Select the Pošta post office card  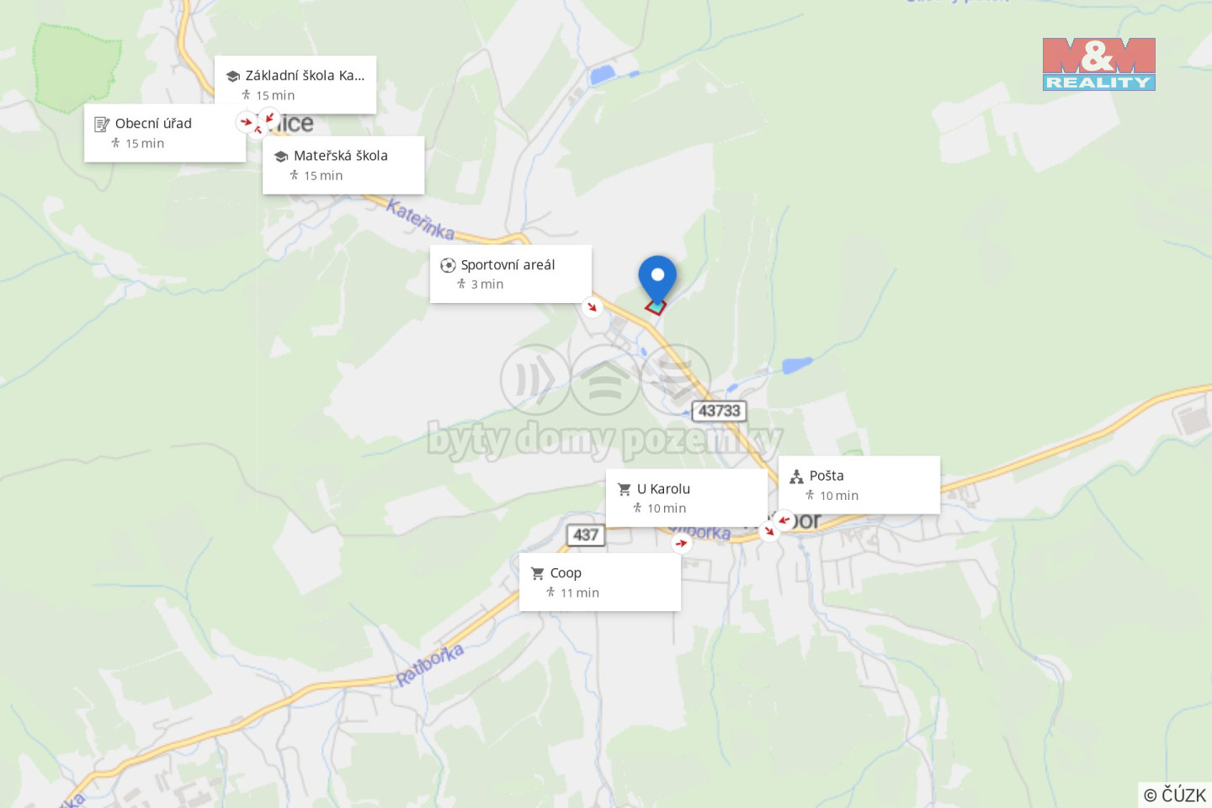[859, 485]
